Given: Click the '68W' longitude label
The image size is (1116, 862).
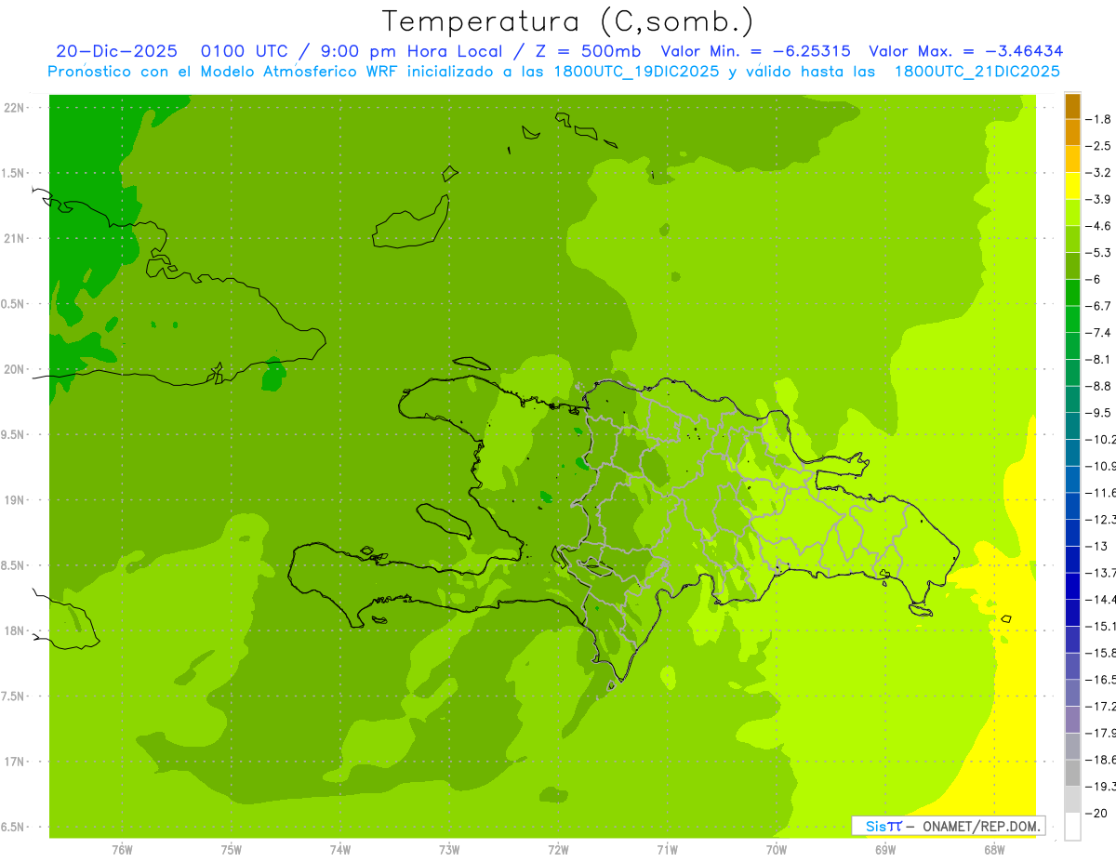Looking at the screenshot, I should pos(994,849).
